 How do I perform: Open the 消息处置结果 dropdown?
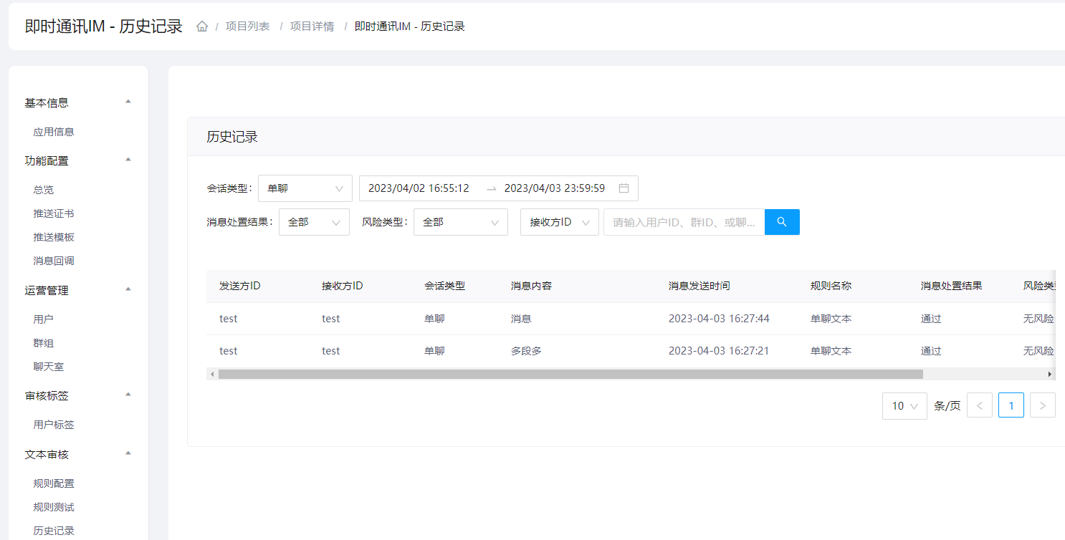(x=314, y=222)
